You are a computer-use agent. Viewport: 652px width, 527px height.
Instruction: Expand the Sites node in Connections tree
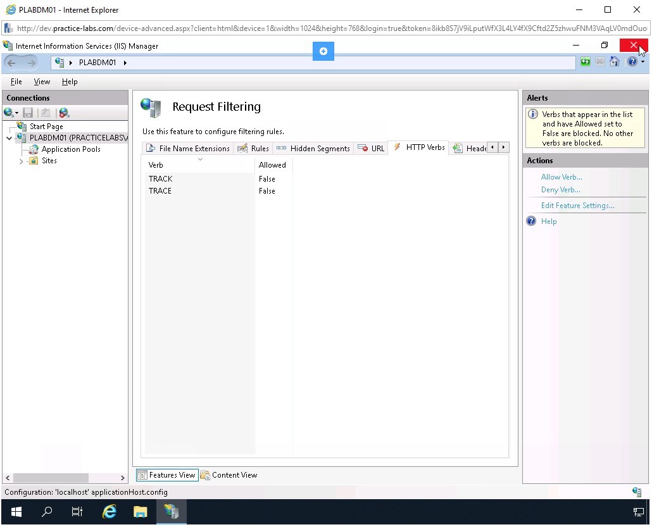pos(20,161)
